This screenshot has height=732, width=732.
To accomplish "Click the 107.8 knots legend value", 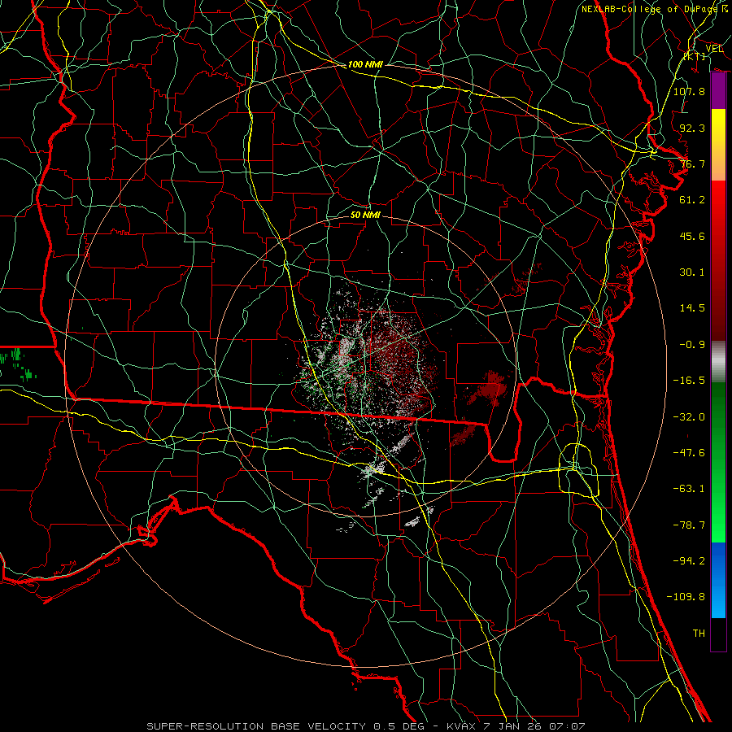I will [x=689, y=91].
